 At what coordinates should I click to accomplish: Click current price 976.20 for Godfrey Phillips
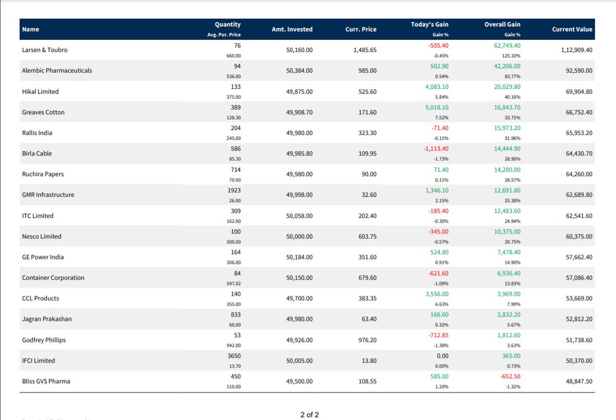tap(368, 340)
